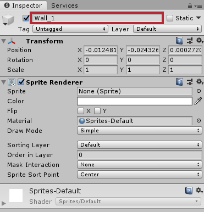The image size is (204, 212).
Task: Click the None (Sprite) object field
Action: [135, 91]
